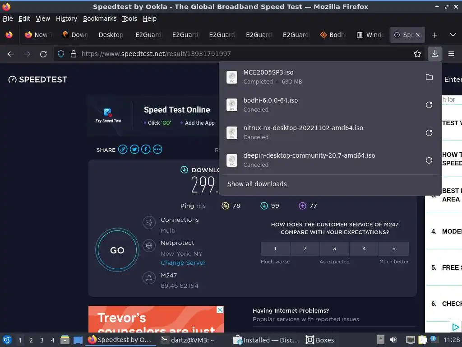
Task: Share result on Facebook
Action: 146,149
